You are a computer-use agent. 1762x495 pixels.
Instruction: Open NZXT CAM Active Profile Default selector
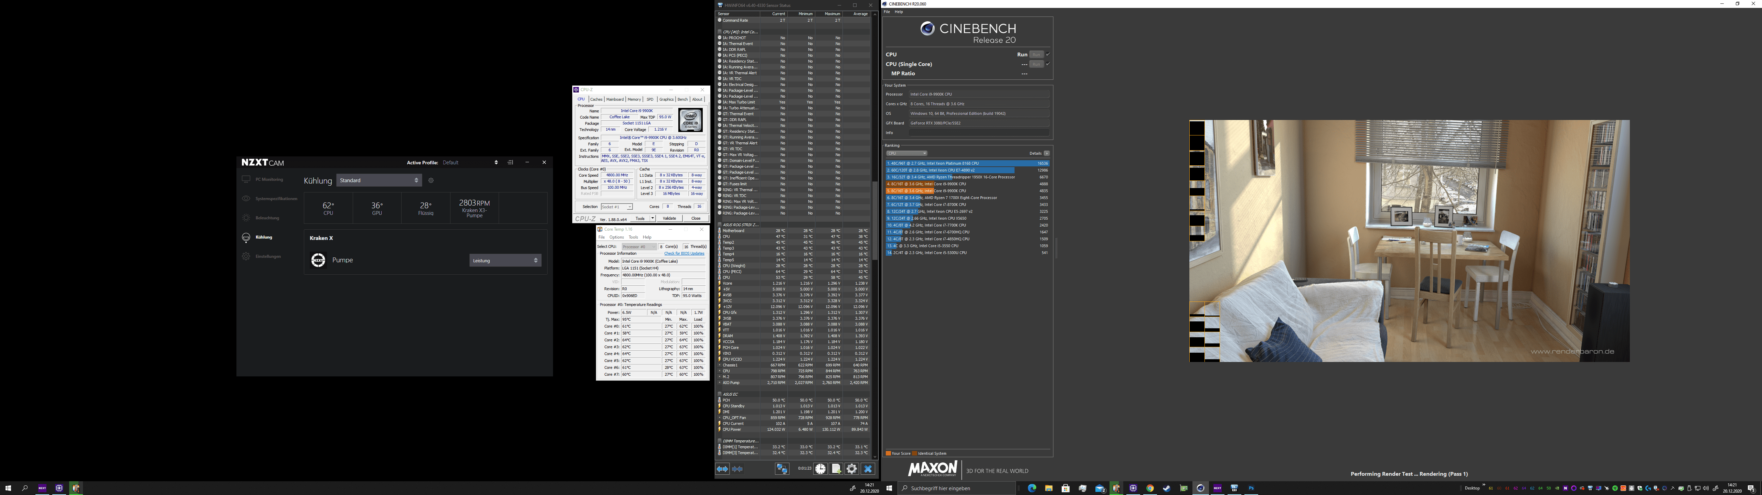[470, 163]
